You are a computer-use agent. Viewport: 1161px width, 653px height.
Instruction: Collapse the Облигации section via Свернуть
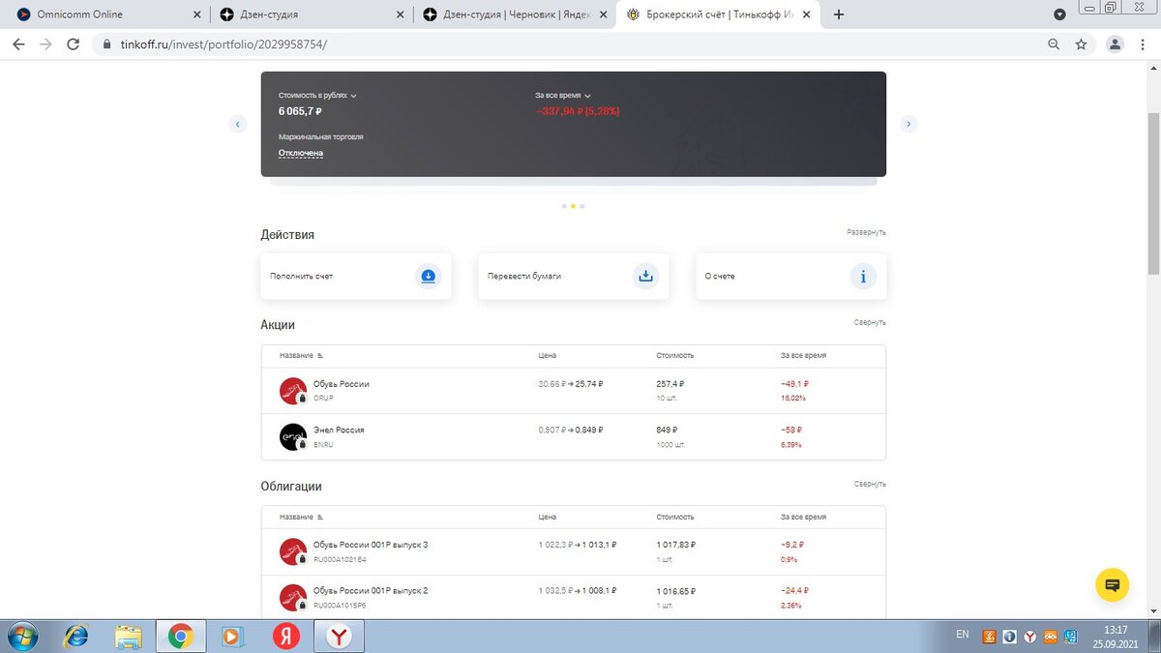(870, 484)
